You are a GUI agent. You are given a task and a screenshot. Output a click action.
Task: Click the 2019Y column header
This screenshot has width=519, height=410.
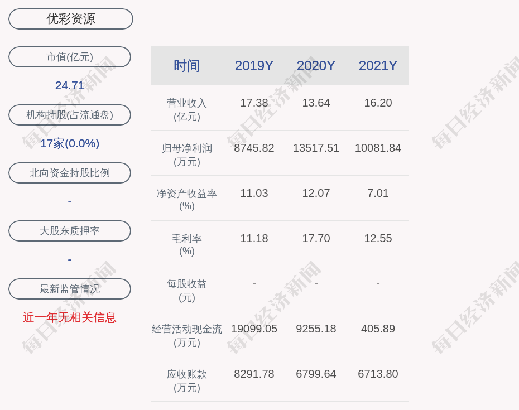point(254,65)
